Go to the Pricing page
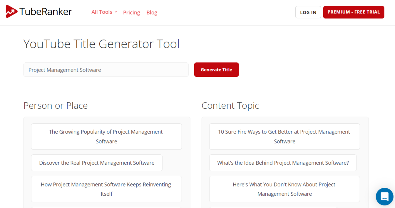 131,13
